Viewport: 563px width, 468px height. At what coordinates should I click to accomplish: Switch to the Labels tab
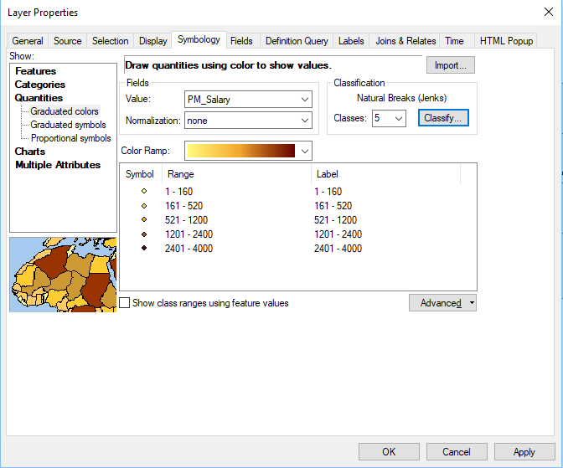click(x=351, y=41)
